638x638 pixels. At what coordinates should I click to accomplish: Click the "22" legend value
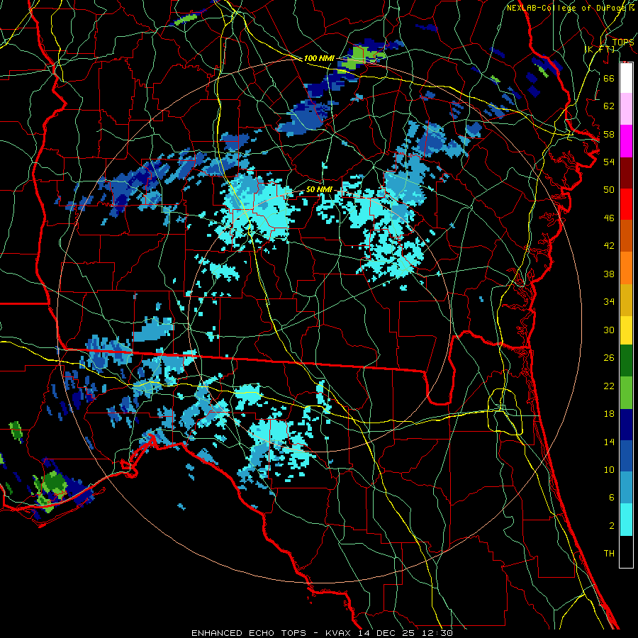609,386
